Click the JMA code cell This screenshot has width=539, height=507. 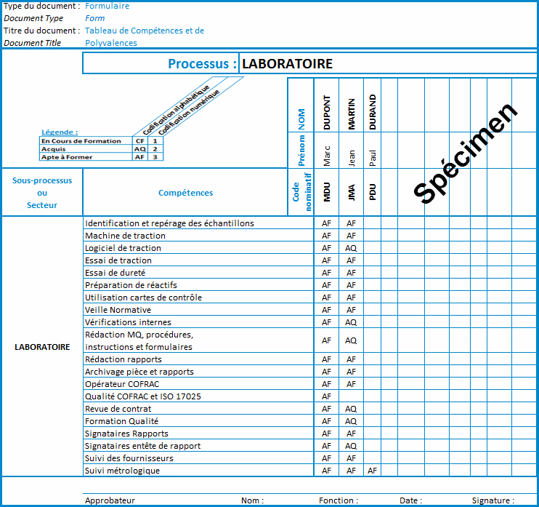(351, 193)
